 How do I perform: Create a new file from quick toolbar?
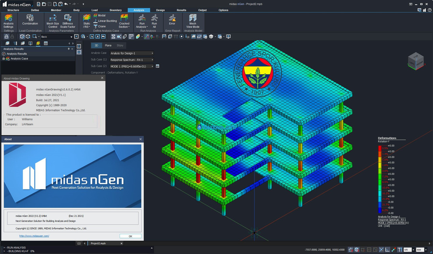click(x=39, y=4)
